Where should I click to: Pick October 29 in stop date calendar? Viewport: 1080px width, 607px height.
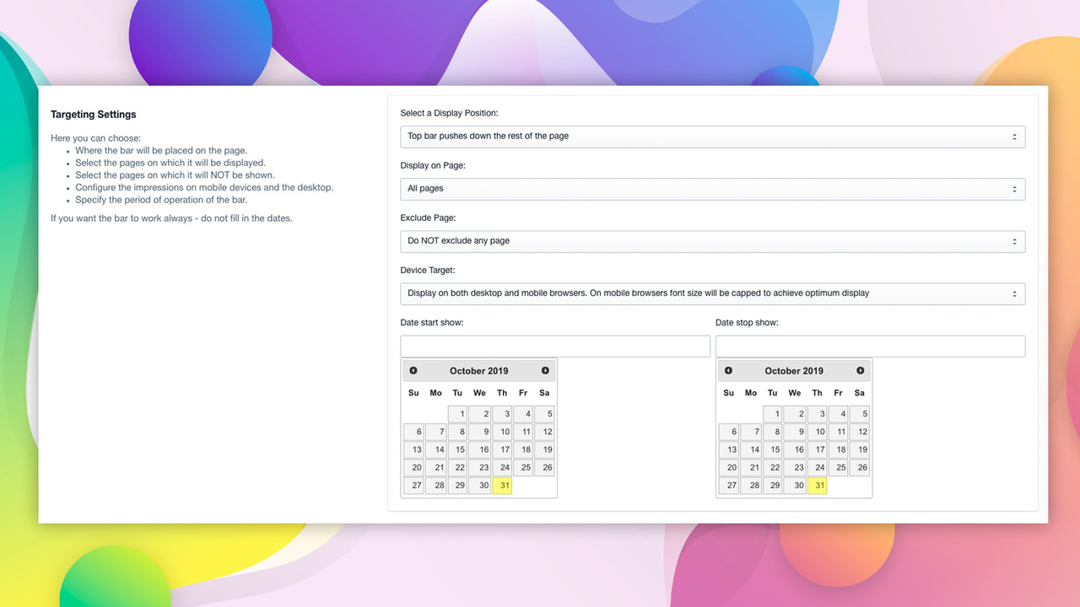(773, 486)
